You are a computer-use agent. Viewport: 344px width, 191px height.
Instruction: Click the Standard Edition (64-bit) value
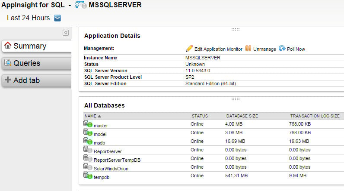(x=210, y=83)
